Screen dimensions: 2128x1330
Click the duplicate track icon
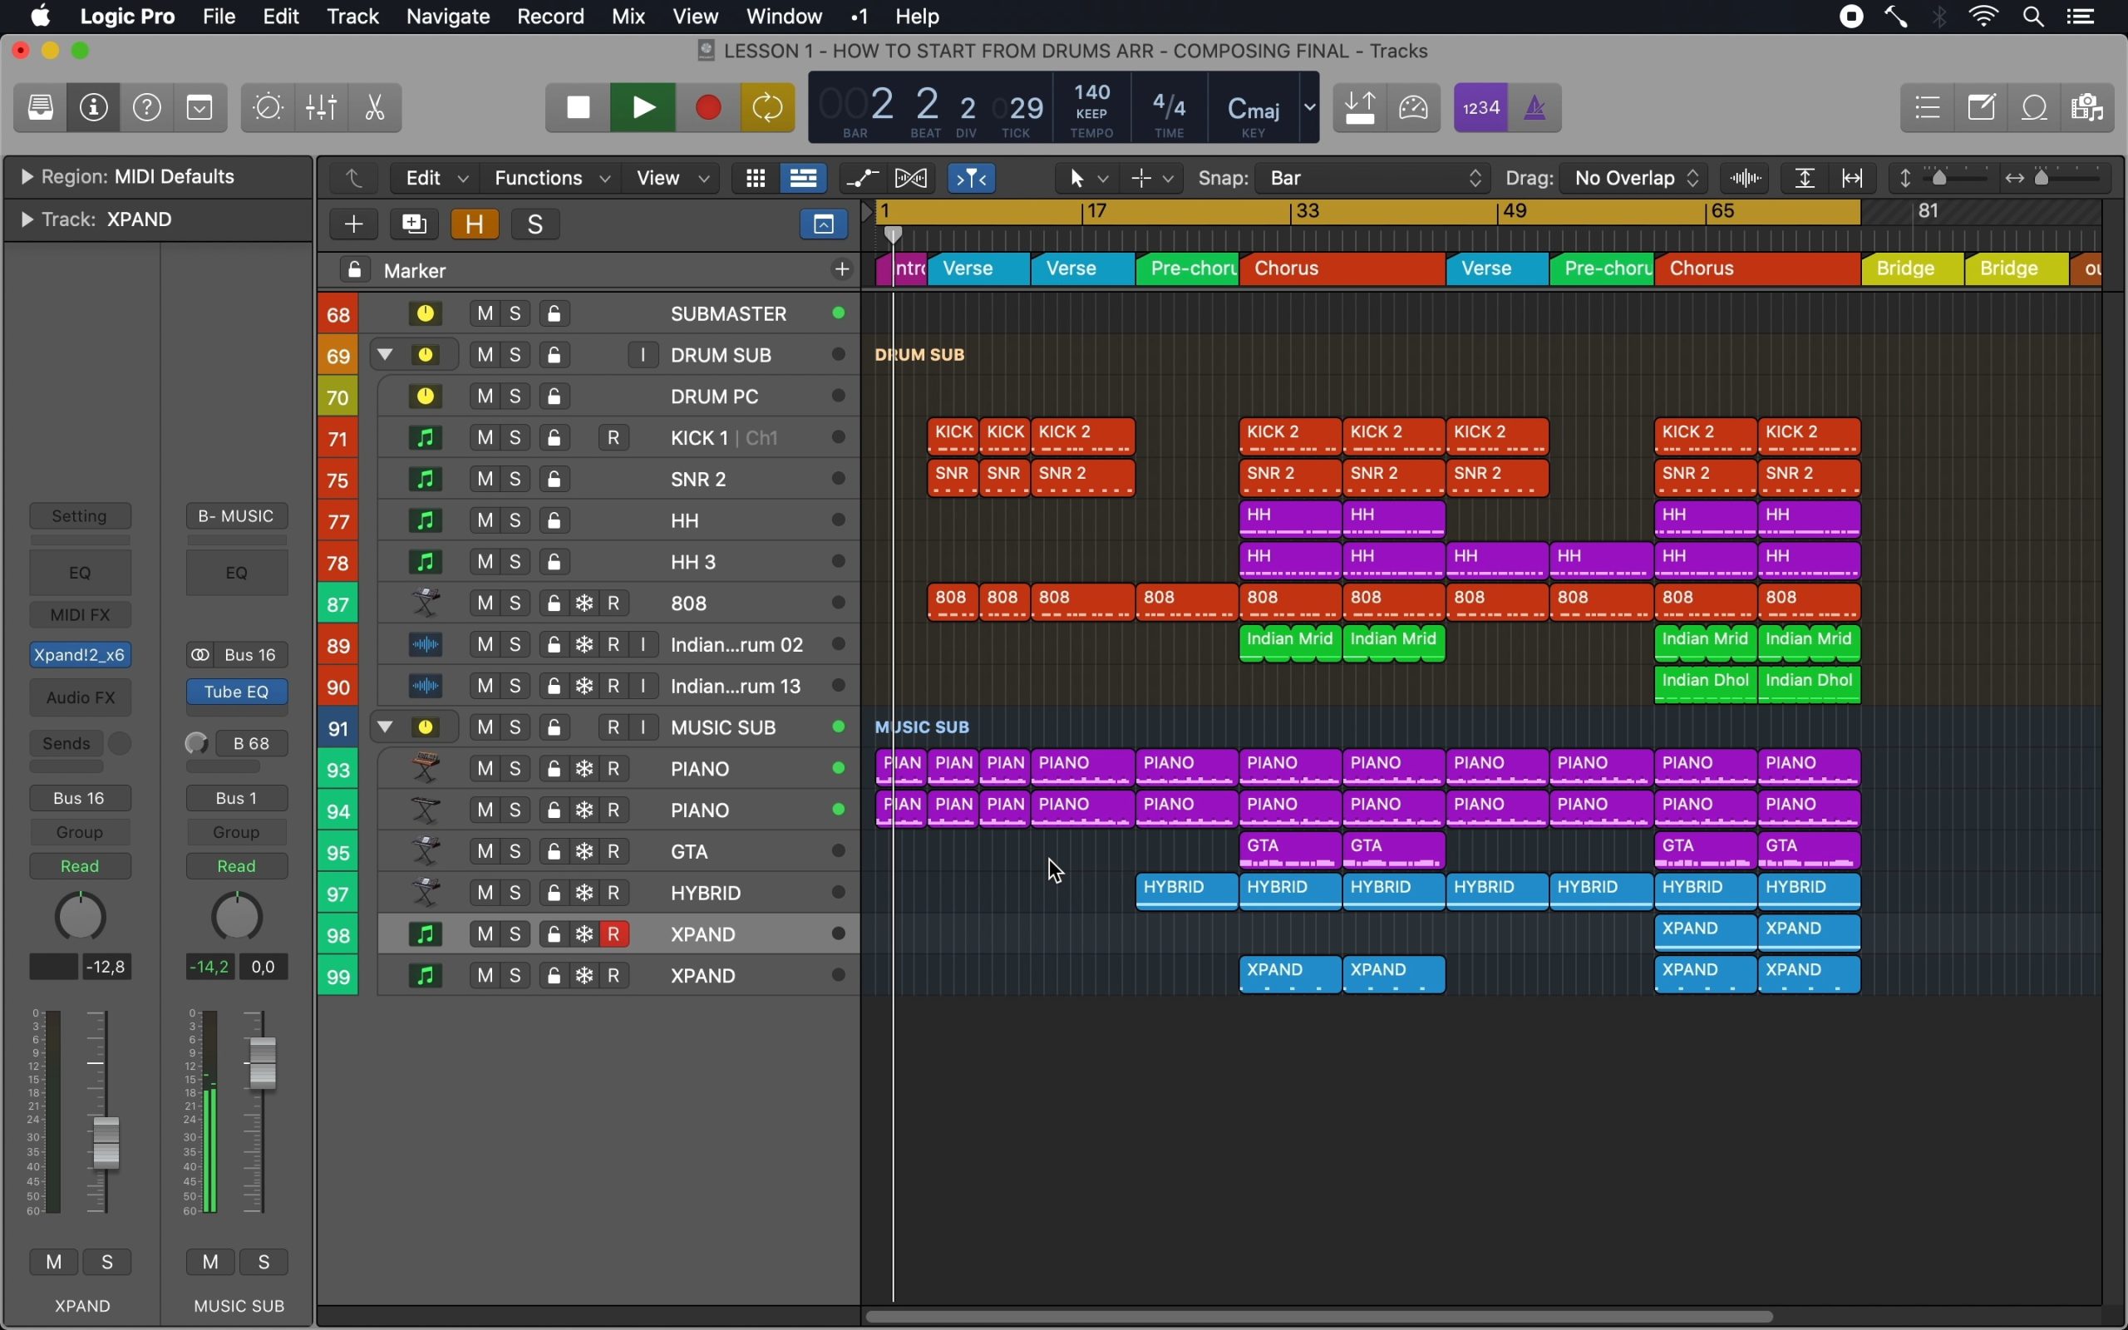point(414,224)
